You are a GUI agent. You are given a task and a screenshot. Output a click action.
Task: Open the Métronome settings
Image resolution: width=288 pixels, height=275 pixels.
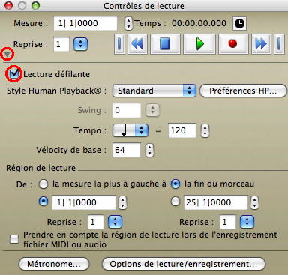coord(54,264)
